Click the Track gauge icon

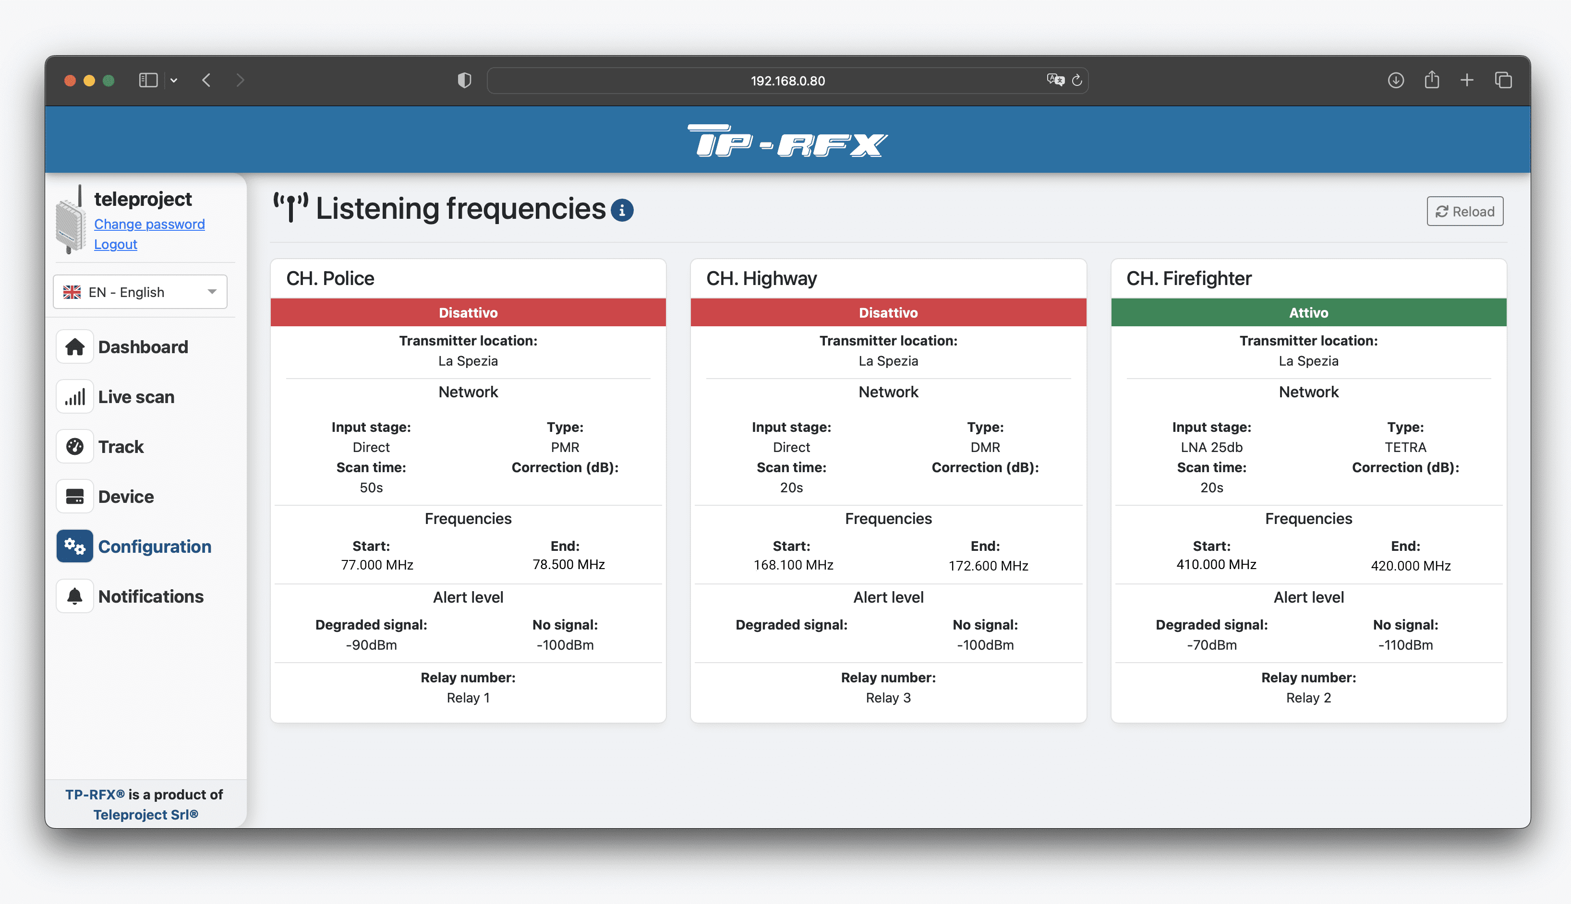(x=74, y=446)
